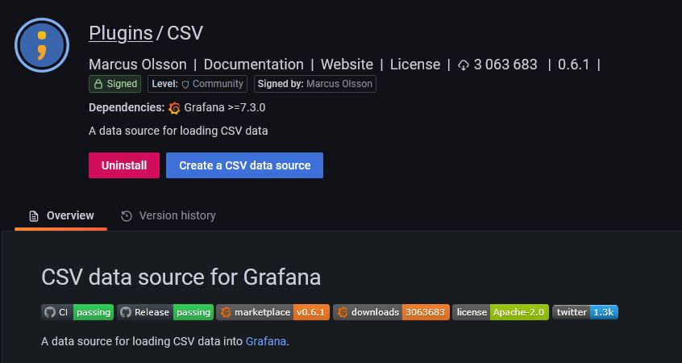Click the Release passing badge

click(165, 312)
